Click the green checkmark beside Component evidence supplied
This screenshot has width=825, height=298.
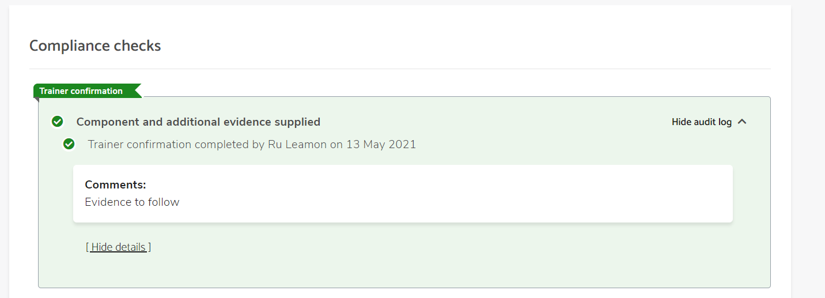(x=57, y=122)
